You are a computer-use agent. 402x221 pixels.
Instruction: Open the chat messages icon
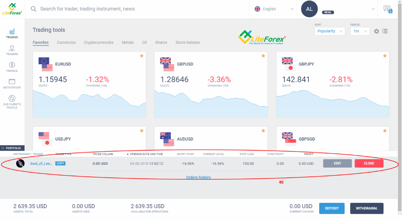(388, 9)
